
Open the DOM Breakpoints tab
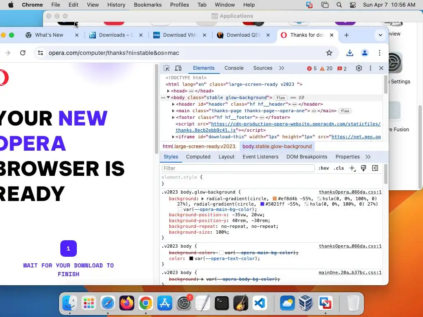pos(307,157)
